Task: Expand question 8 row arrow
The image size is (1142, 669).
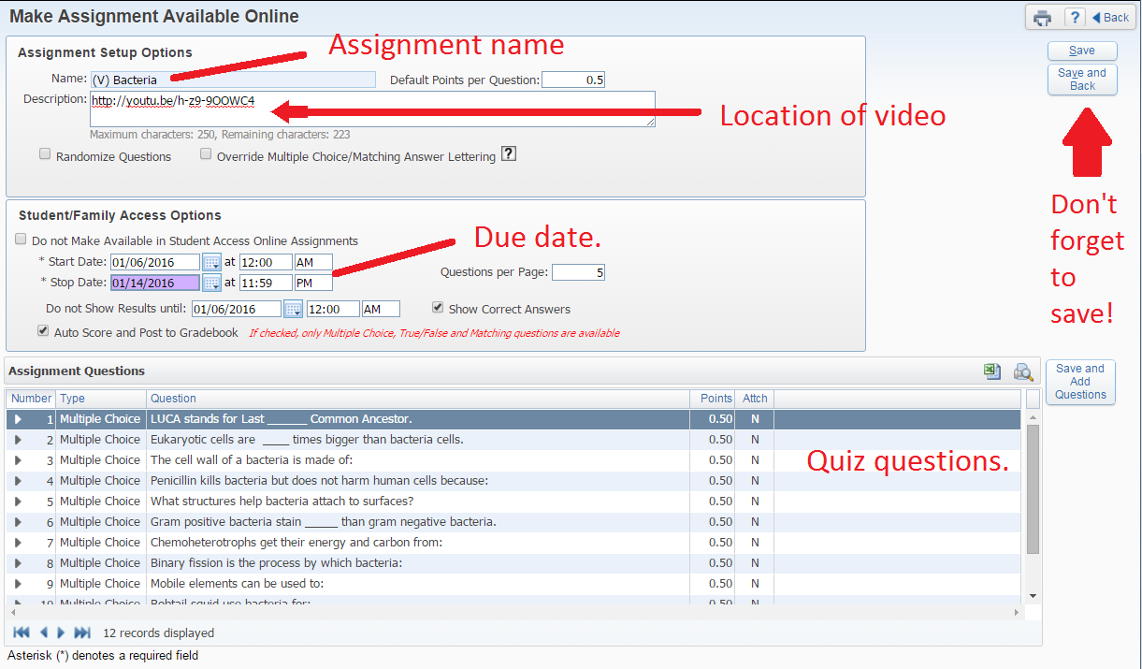Action: (x=18, y=563)
